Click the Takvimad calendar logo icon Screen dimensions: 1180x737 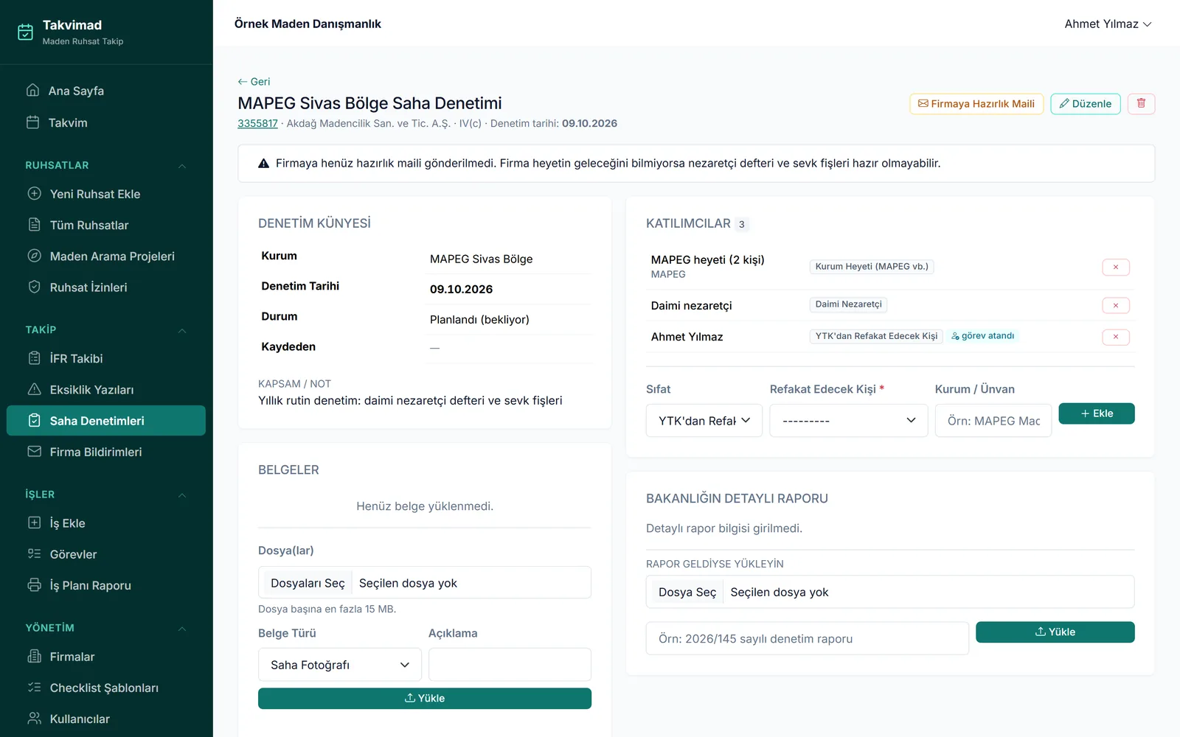pos(25,32)
